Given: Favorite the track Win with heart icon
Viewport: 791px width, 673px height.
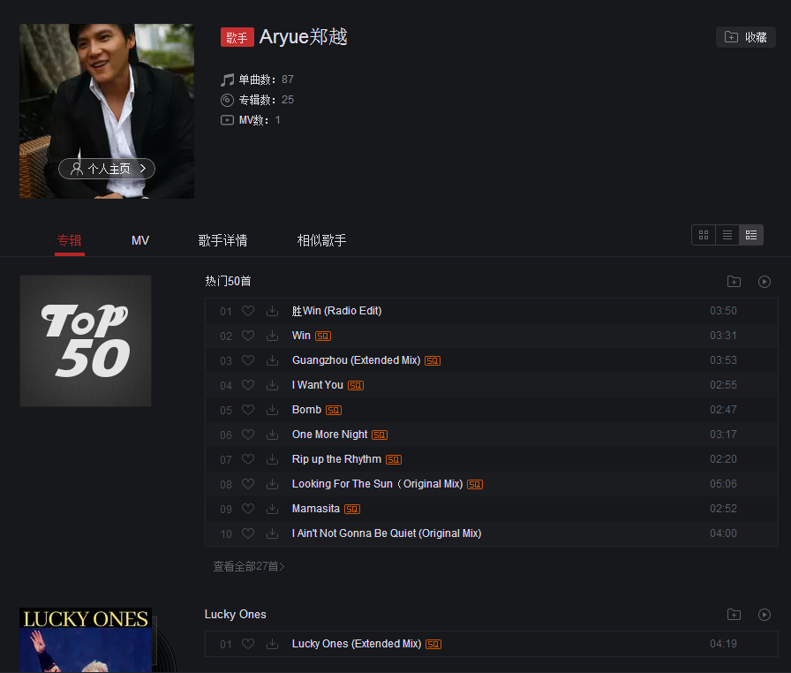Looking at the screenshot, I should [x=248, y=336].
